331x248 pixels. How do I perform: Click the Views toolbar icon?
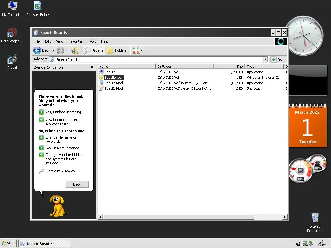136,50
